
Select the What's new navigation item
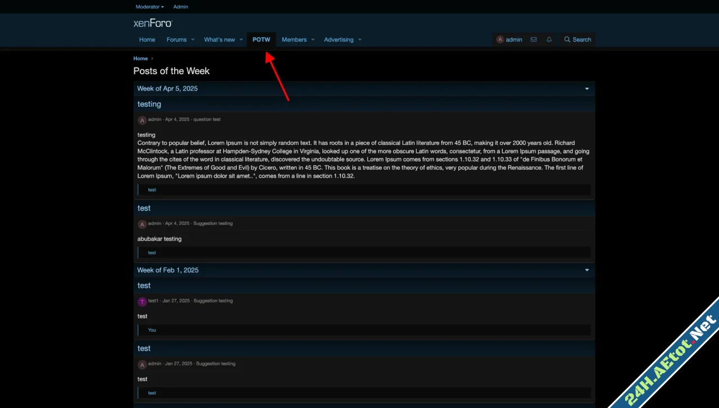220,39
